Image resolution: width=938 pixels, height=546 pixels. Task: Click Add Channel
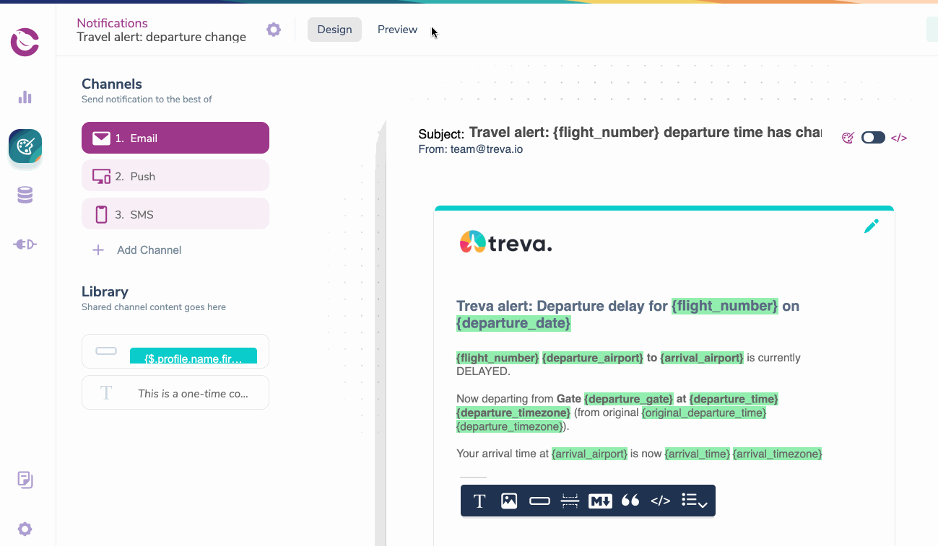(149, 250)
